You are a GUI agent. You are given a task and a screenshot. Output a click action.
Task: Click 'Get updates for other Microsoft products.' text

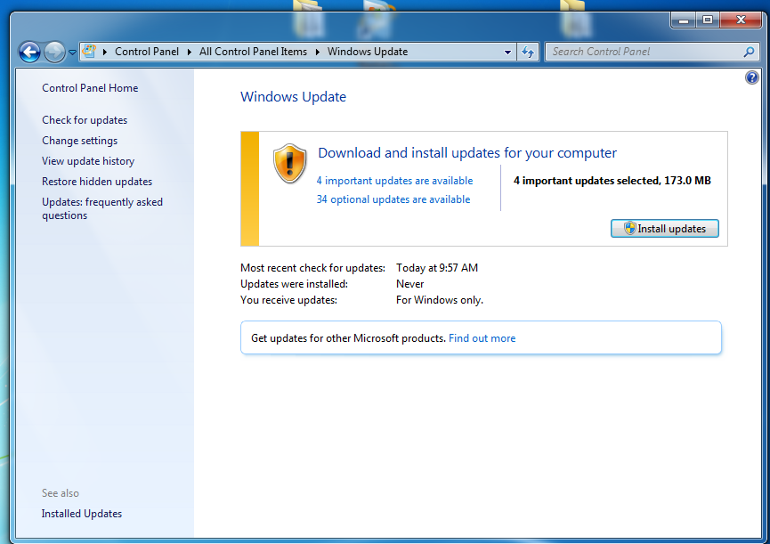pyautogui.click(x=348, y=338)
